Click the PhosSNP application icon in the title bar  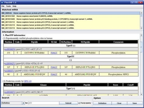click(2, 2)
